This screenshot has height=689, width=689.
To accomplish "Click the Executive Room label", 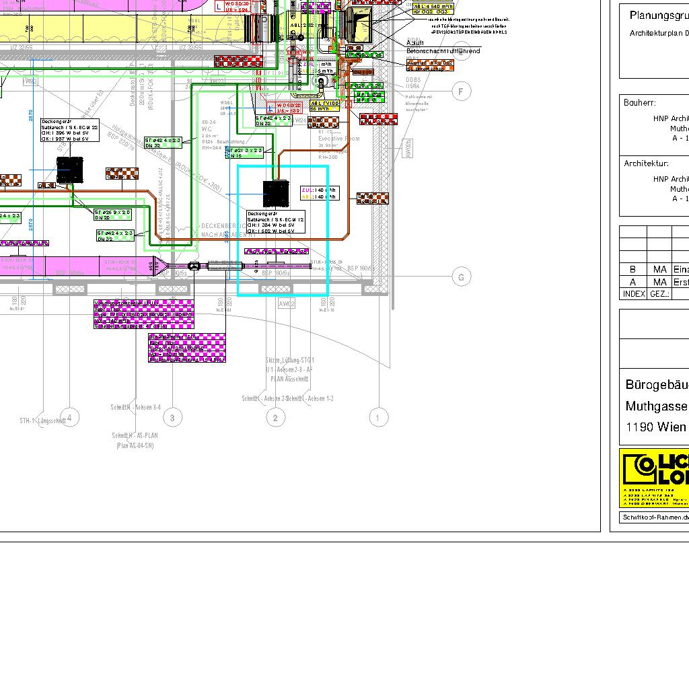I will pos(338,139).
